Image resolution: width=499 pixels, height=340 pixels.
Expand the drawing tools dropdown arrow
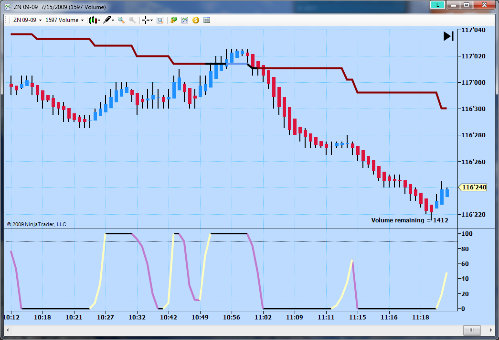click(x=113, y=21)
